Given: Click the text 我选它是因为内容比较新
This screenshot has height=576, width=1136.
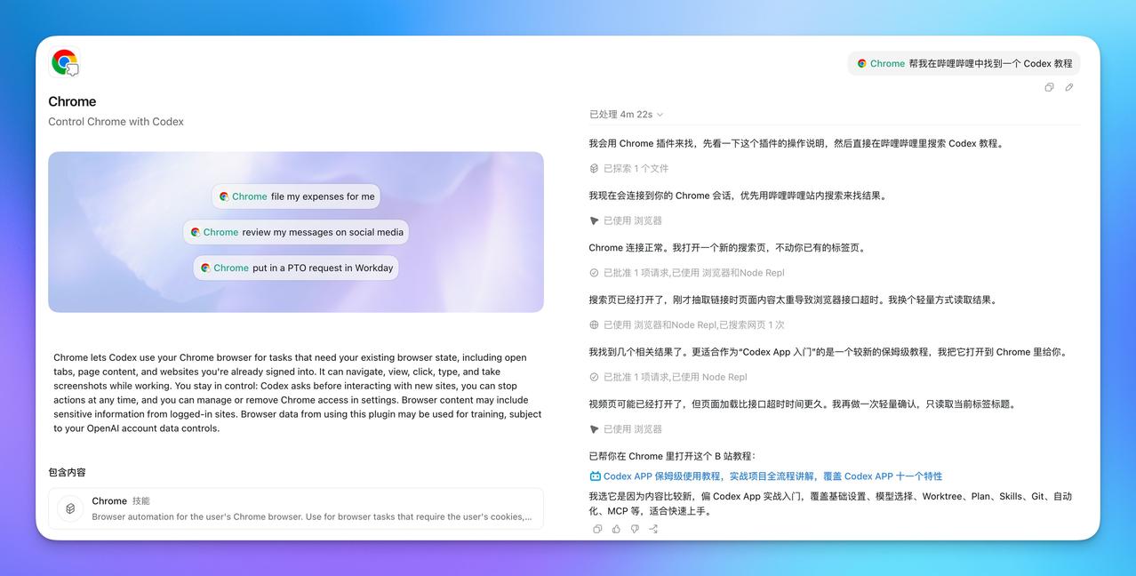Looking at the screenshot, I should tap(830, 504).
